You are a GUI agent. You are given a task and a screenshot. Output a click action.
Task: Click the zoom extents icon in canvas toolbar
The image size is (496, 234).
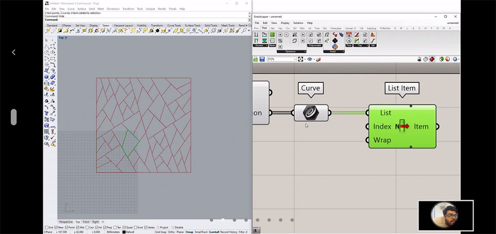(300, 59)
